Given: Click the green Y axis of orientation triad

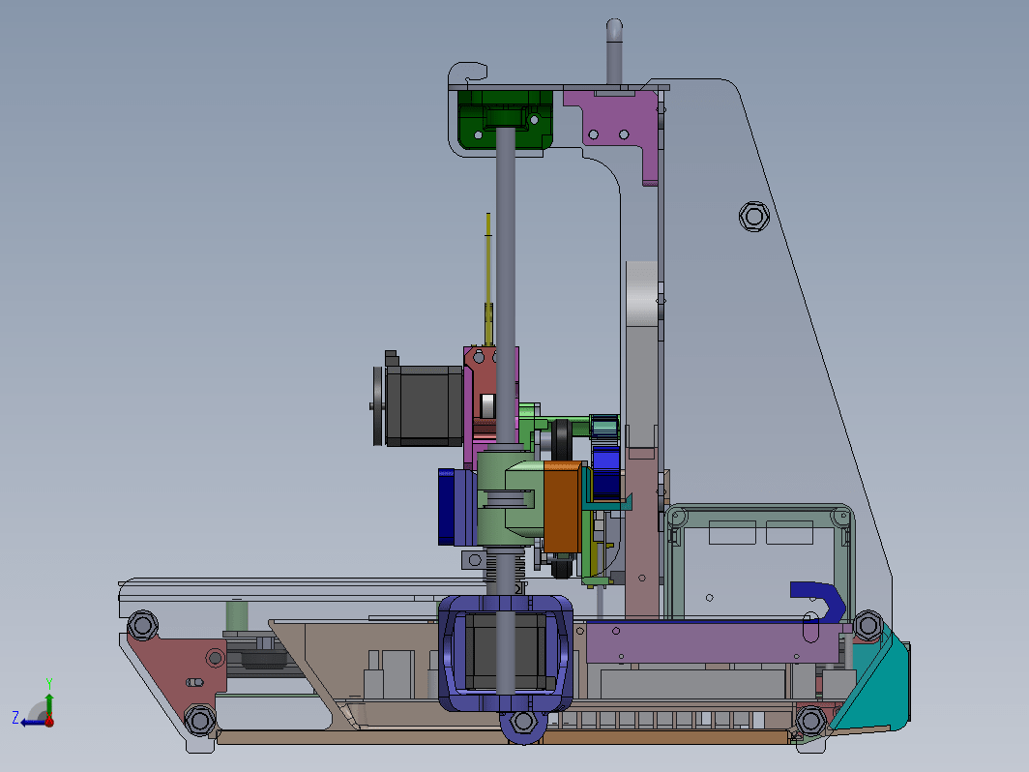Looking at the screenshot, I should [x=49, y=706].
